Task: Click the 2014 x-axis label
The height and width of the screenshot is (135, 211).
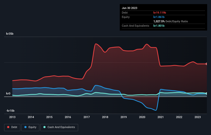Action: 31,117
